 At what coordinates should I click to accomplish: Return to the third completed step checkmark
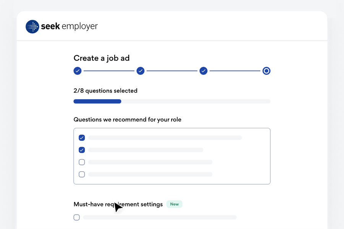pos(204,71)
